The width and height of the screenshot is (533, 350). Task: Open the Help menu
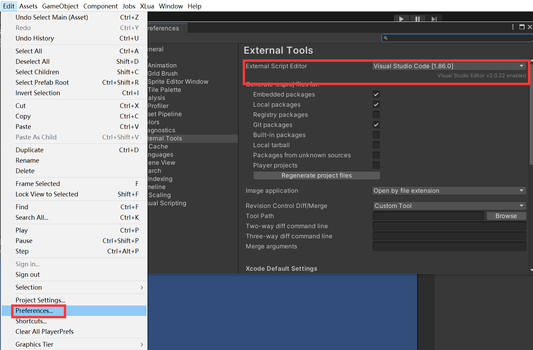click(x=194, y=6)
